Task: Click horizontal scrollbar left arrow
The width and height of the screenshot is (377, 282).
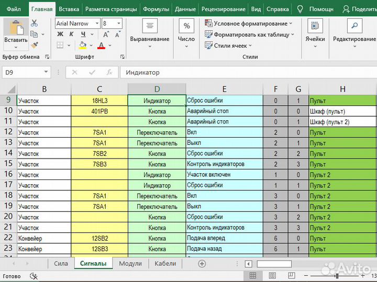Action: coord(248,264)
